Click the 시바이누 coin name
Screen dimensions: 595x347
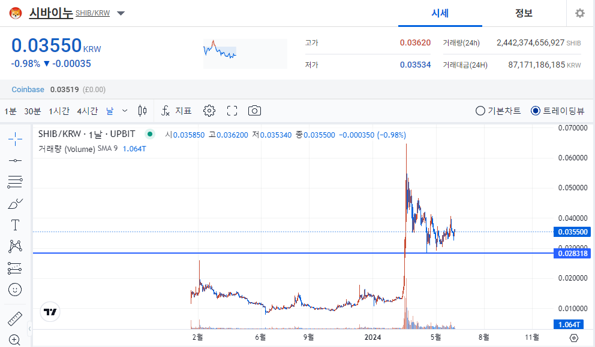51,13
